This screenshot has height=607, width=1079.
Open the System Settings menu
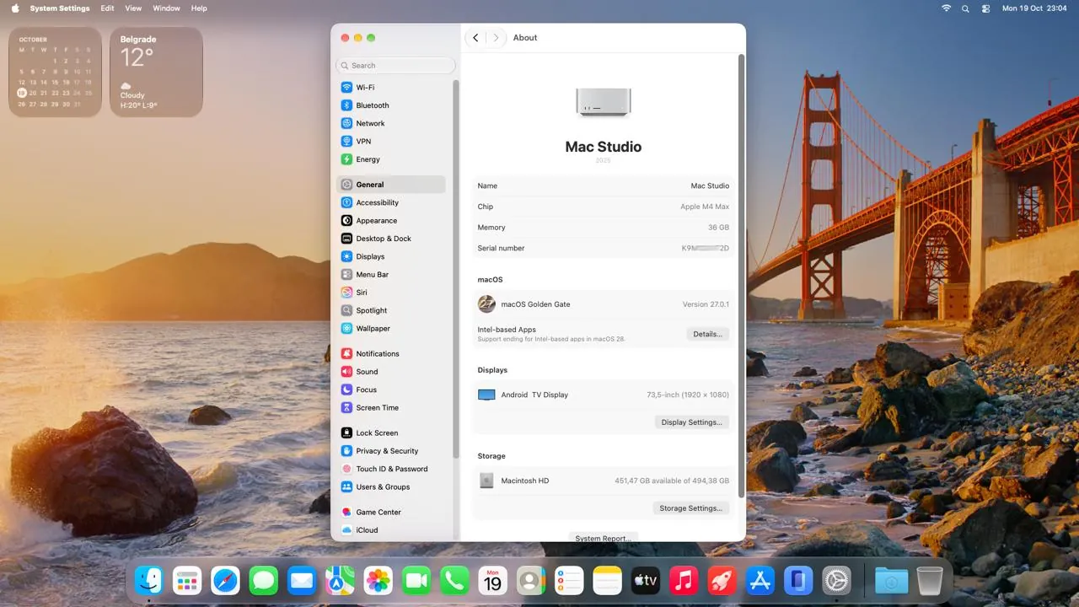pos(59,8)
